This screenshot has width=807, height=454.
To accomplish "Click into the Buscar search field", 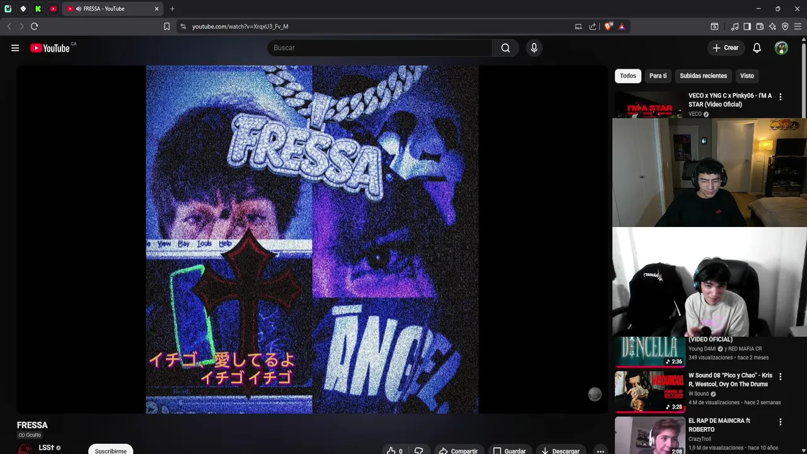I will point(380,48).
